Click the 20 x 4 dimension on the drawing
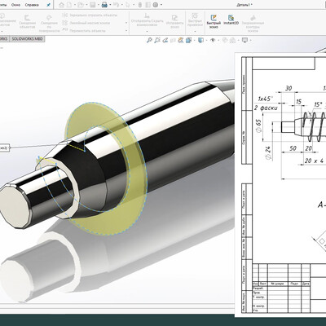326x326 pixels. [314, 161]
